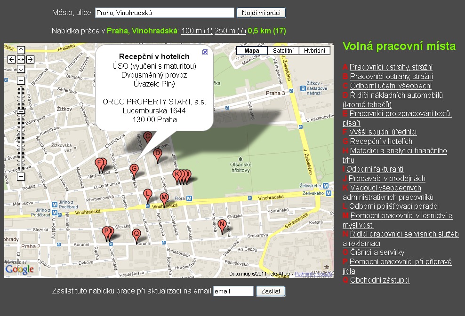Viewport: 465px width, 316px height.
Task: Open Odborní fakturanti listing
Action: click(375, 169)
